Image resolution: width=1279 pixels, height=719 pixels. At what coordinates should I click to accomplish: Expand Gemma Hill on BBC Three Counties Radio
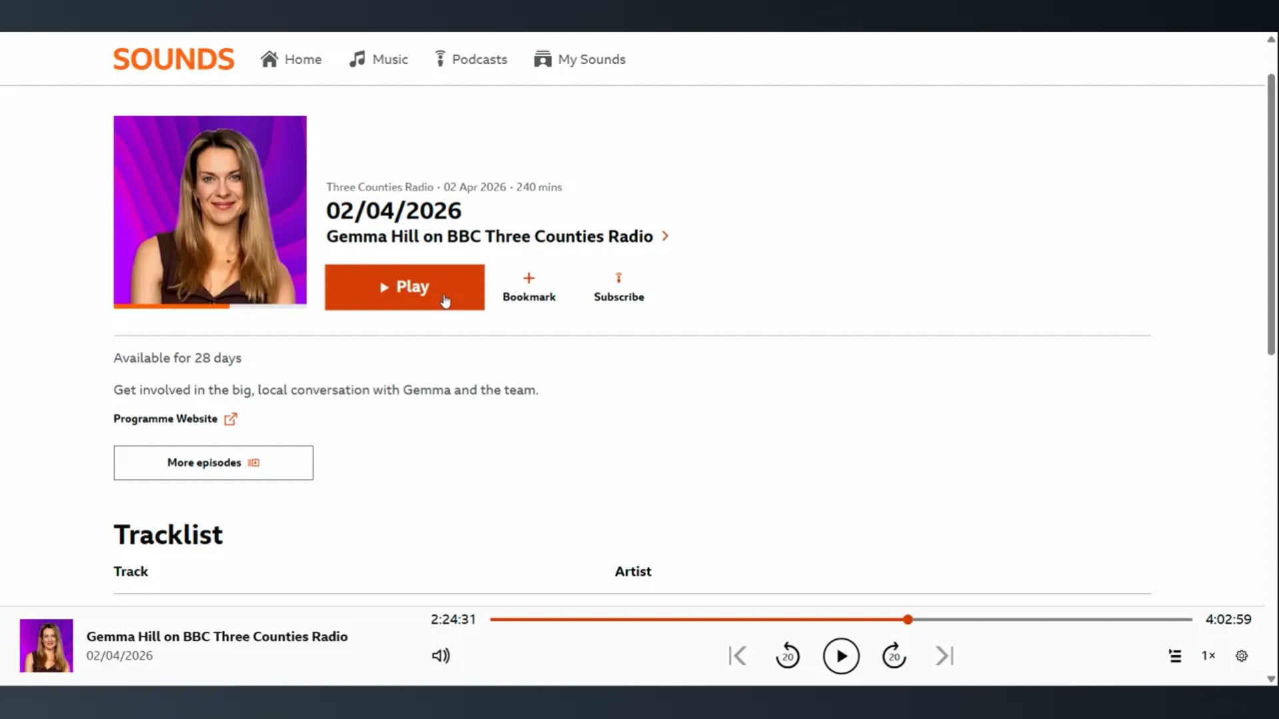pos(497,236)
